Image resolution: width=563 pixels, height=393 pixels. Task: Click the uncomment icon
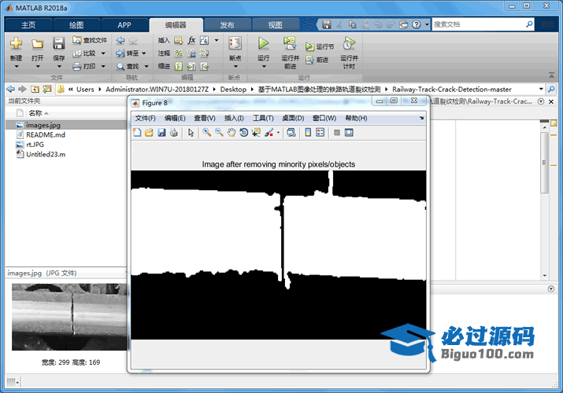(x=191, y=53)
